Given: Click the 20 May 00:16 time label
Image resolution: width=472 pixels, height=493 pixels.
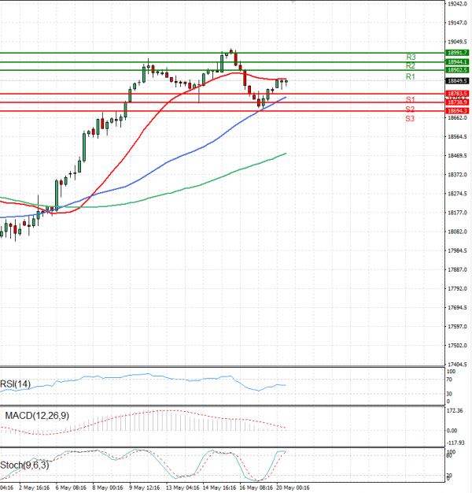Looking at the screenshot, I should 293,488.
